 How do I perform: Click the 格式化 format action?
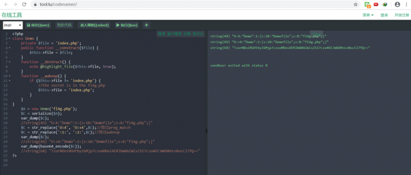click(x=198, y=34)
